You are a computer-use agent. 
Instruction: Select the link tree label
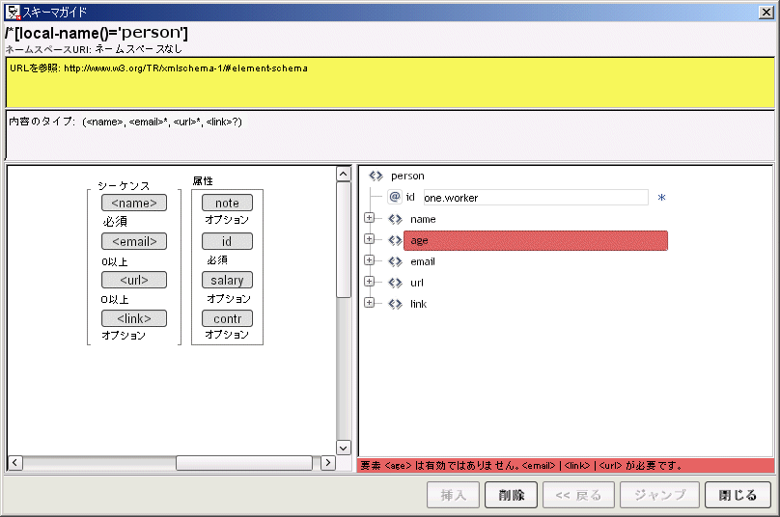coord(418,304)
